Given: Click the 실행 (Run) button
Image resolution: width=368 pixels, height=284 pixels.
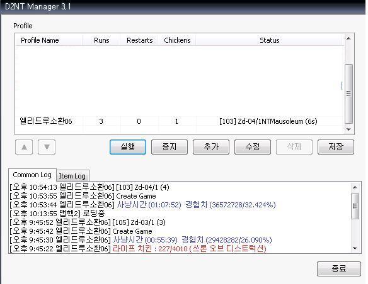Looking at the screenshot, I should 128,147.
